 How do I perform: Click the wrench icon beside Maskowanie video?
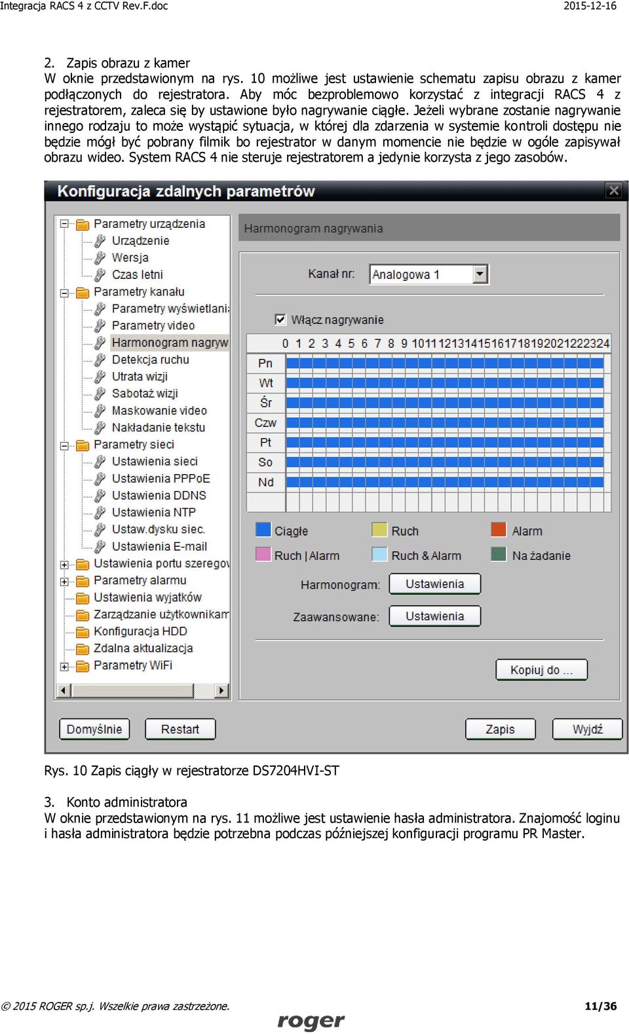(x=100, y=411)
